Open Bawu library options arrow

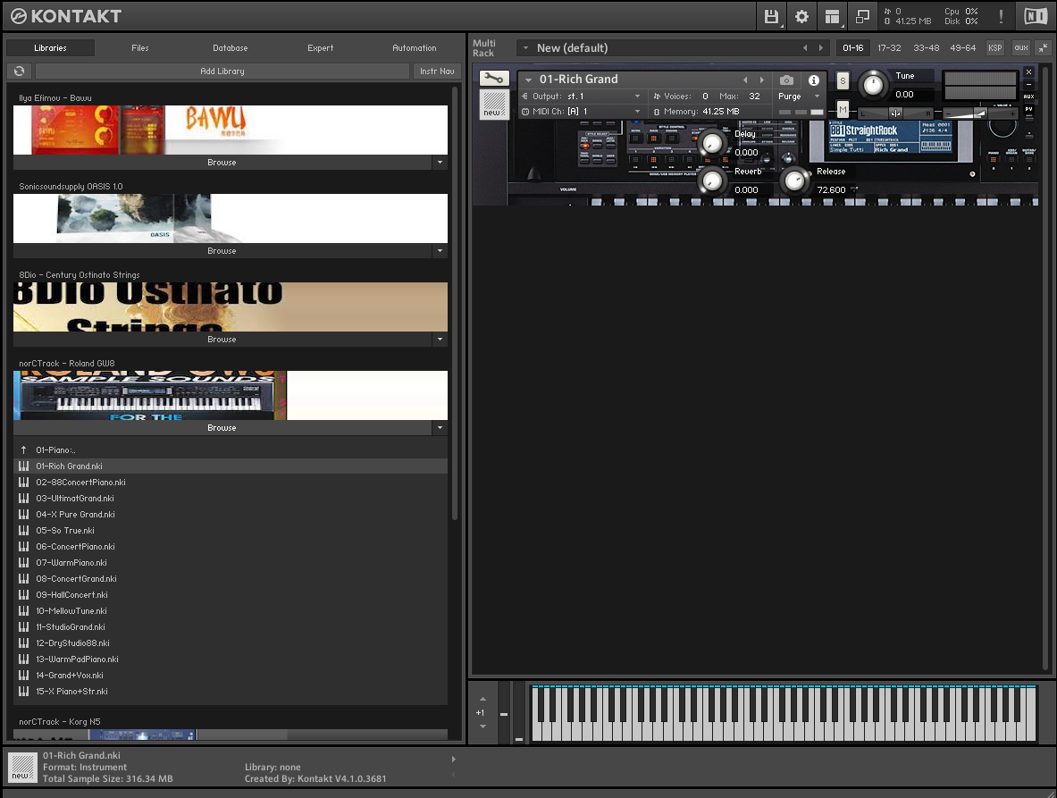pos(440,163)
